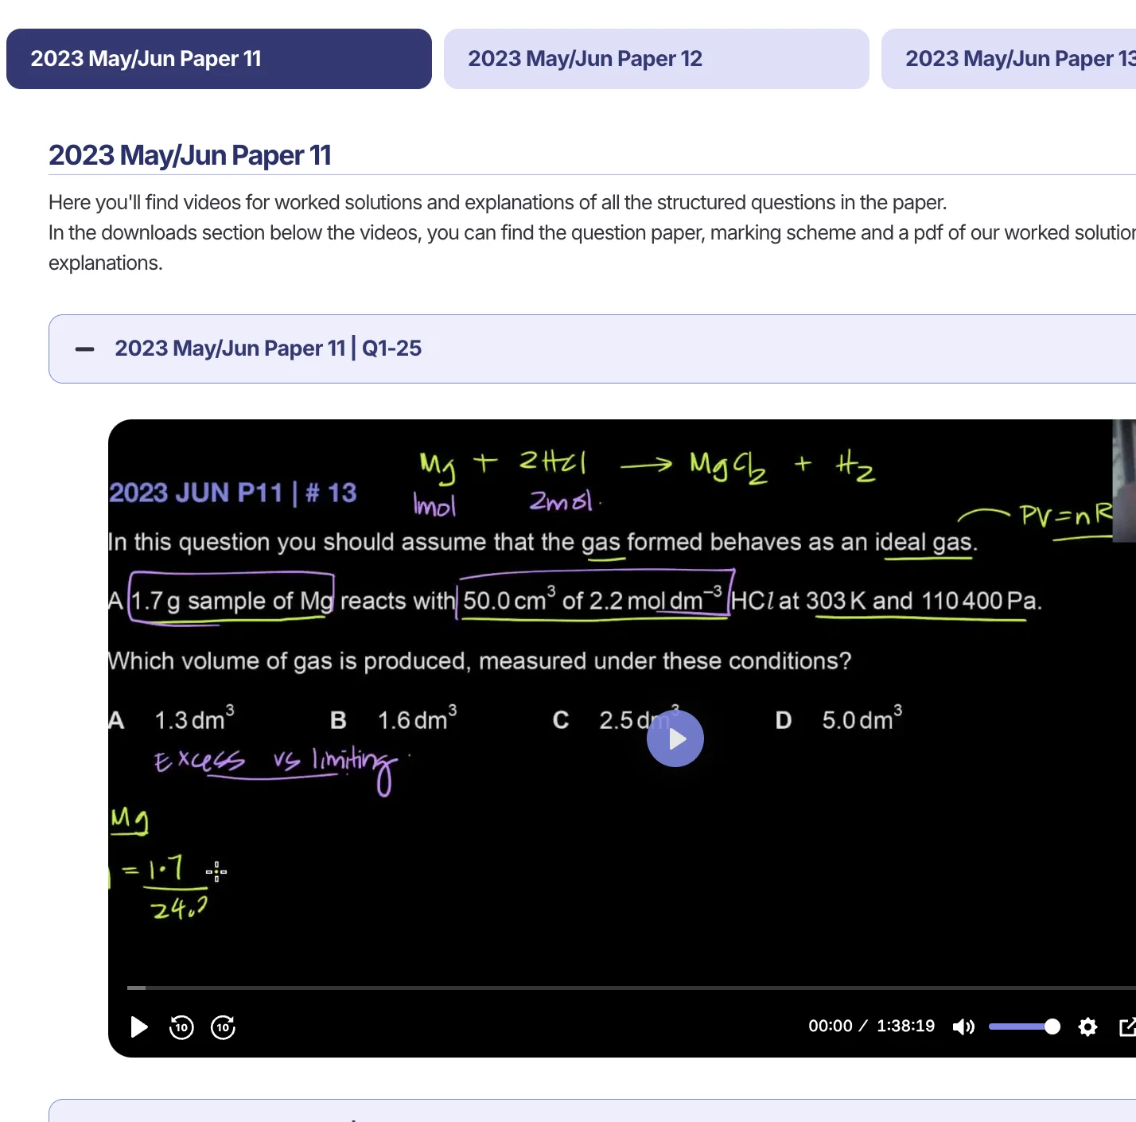Rewind video 10 seconds
Viewport: 1136px width, 1122px height.
tap(181, 1027)
